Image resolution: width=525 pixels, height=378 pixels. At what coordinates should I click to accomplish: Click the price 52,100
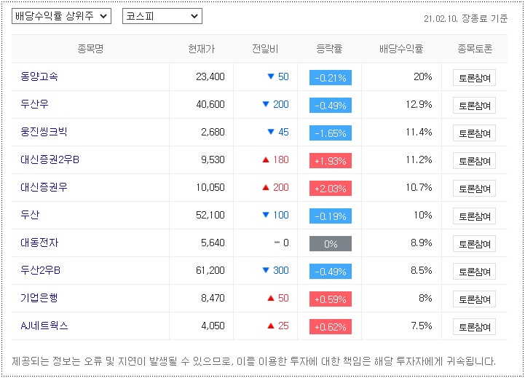point(210,216)
